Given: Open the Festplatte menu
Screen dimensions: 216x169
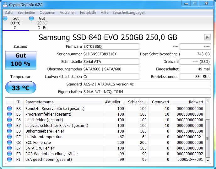Looking at the screenshot, I should (88, 13).
